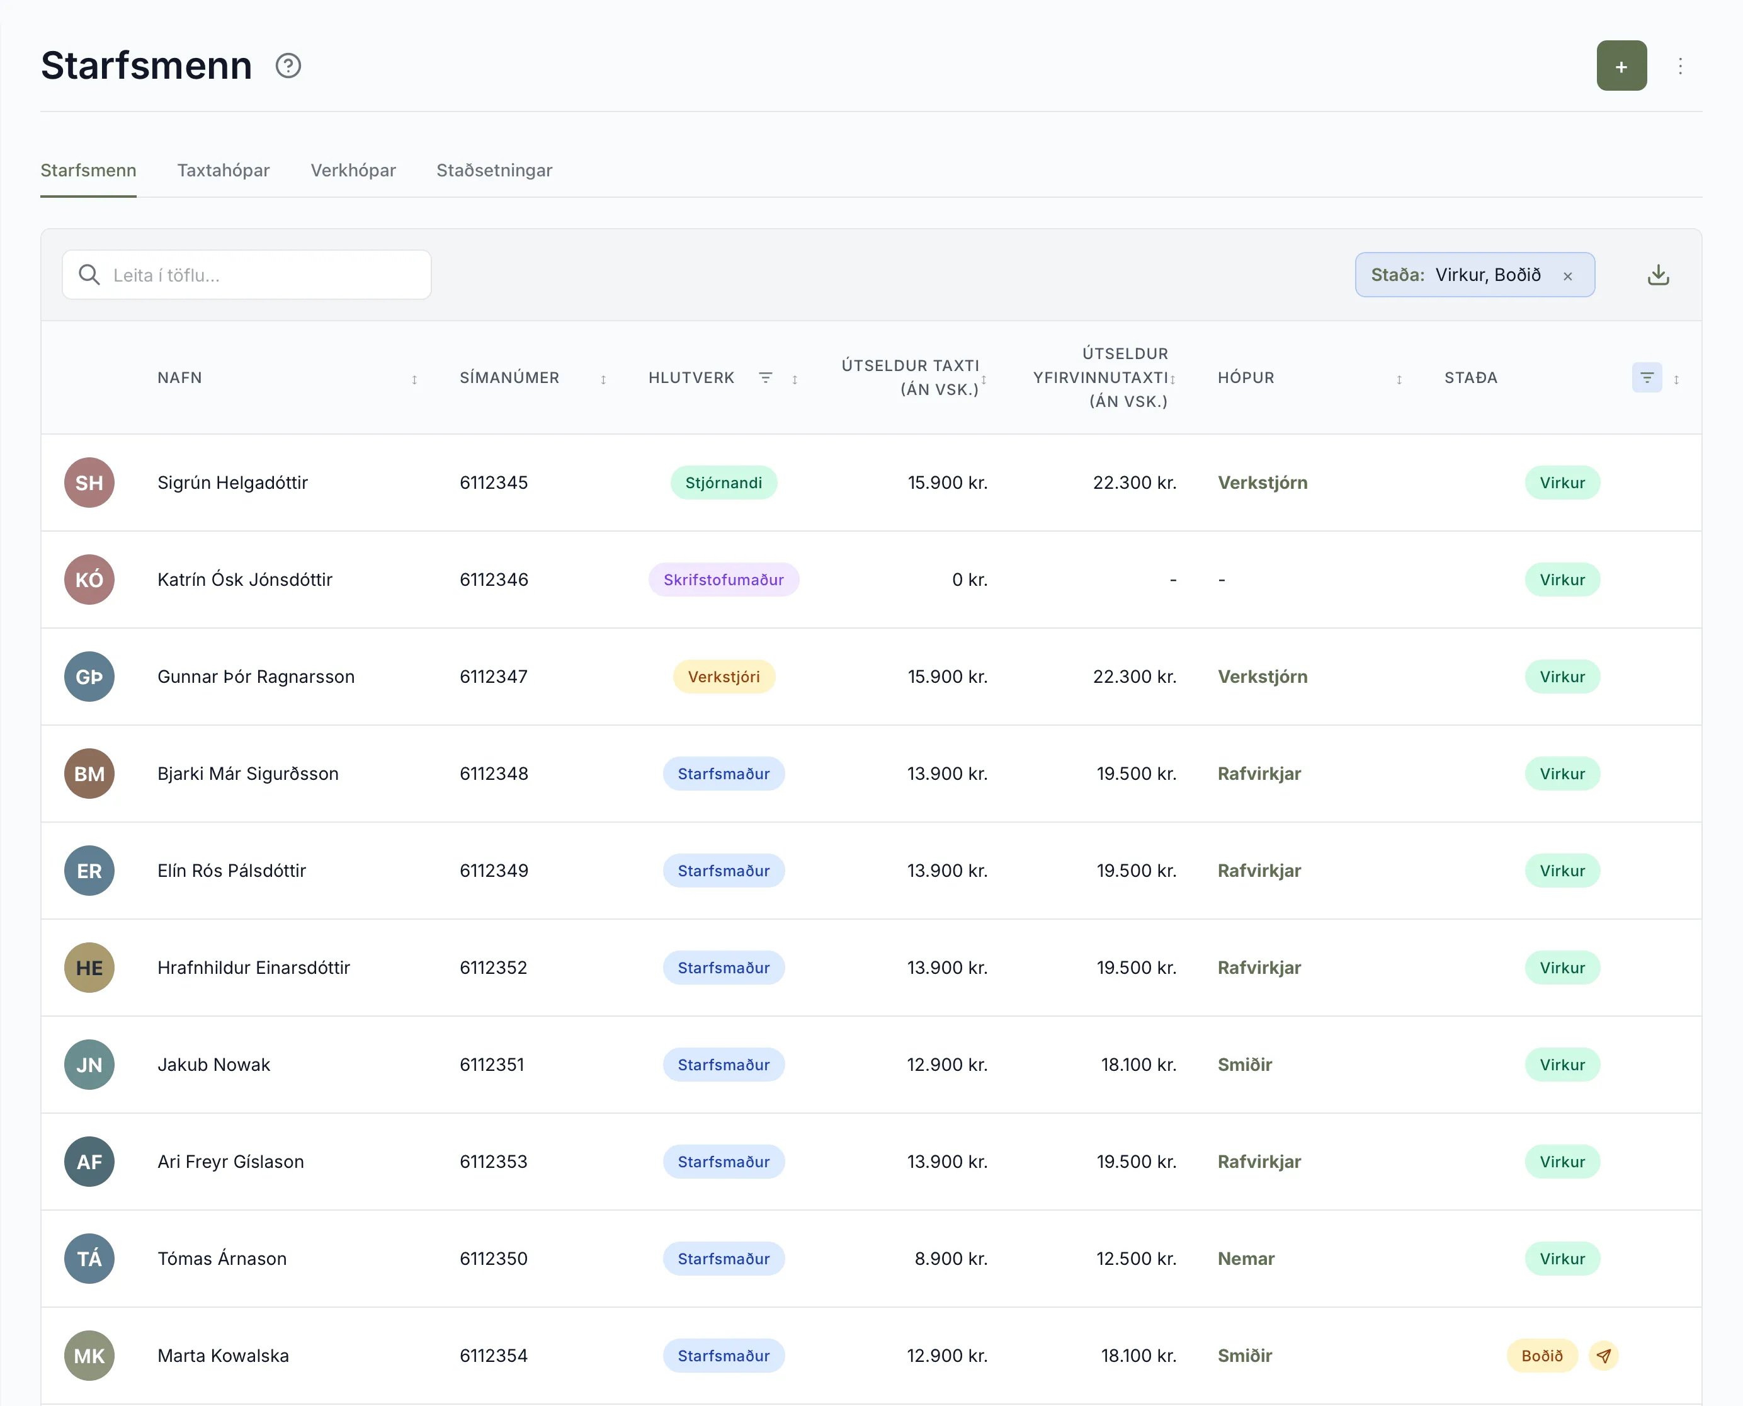
Task: Sort by the Símanúmer column arrows
Action: tap(603, 379)
